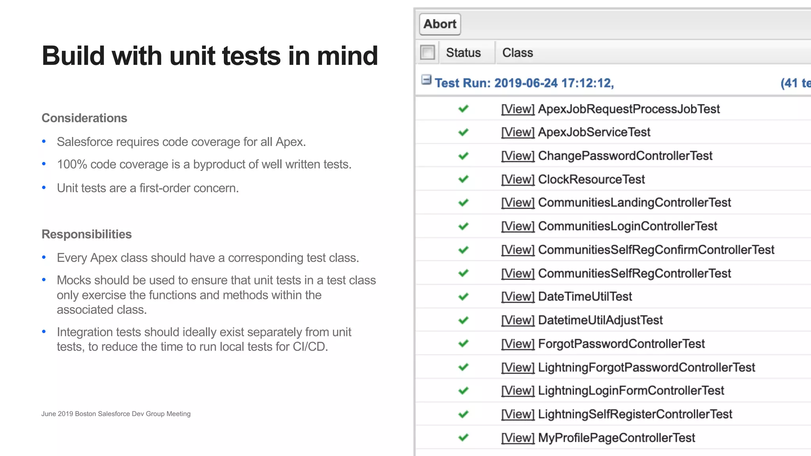Click the pass checkmark for LightningForgotPasswordControllerTest
Viewport: 811px width, 456px height.
pos(463,367)
